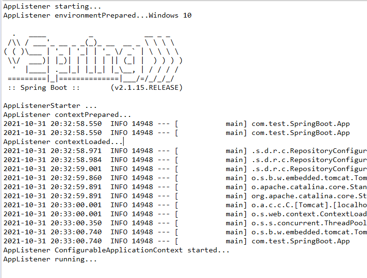Image resolution: width=367 pixels, height=278 pixels.
Task: Click the 'AppListener contextLoaded...' line
Action: [63, 142]
